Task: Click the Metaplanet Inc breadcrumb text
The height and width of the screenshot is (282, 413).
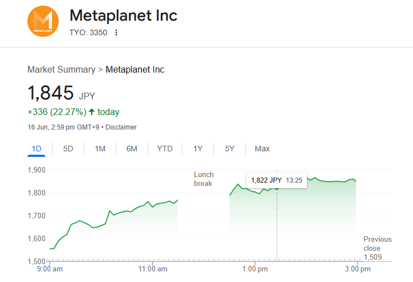Action: pyautogui.click(x=135, y=70)
